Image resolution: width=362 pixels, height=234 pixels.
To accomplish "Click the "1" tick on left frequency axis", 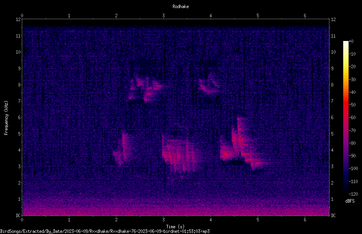I will 19,199.
